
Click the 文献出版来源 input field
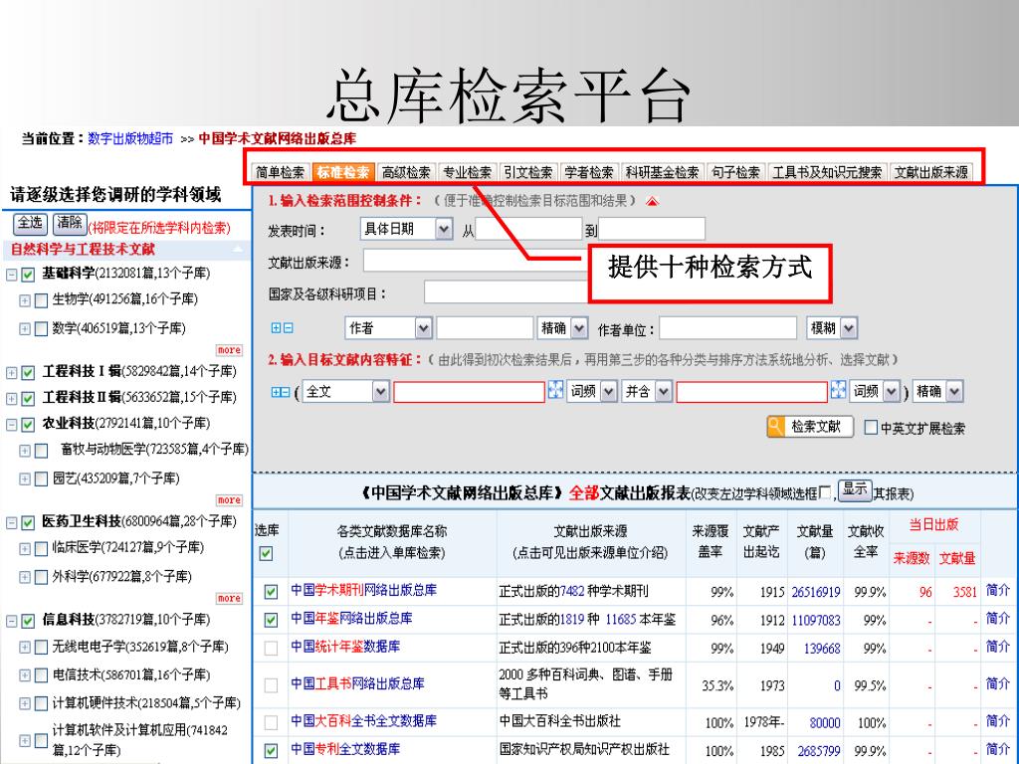click(476, 262)
